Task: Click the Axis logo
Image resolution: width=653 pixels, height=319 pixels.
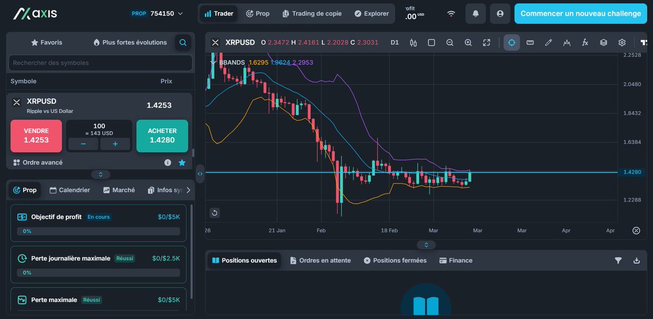Action: 35,14
